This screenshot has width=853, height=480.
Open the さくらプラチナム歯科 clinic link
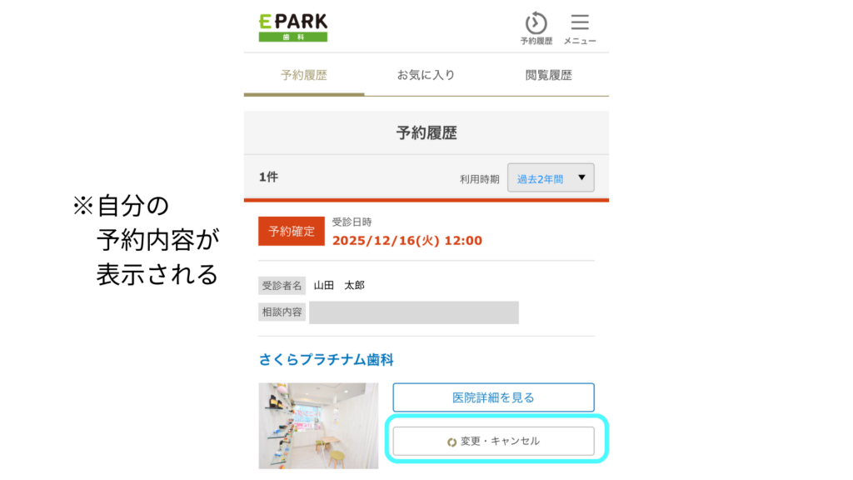coord(326,360)
